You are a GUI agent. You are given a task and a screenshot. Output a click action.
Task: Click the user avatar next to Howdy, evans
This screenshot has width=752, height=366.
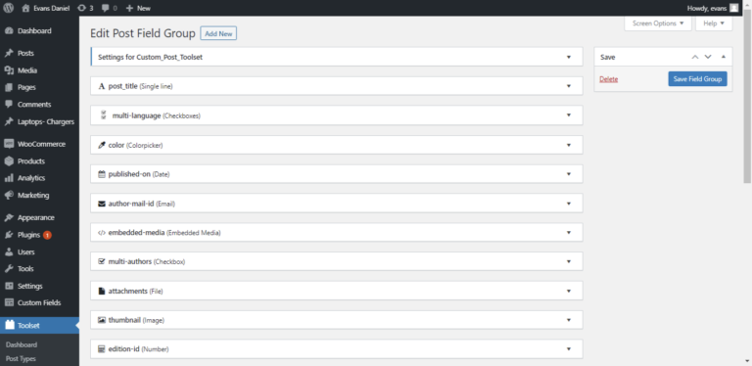(x=733, y=8)
